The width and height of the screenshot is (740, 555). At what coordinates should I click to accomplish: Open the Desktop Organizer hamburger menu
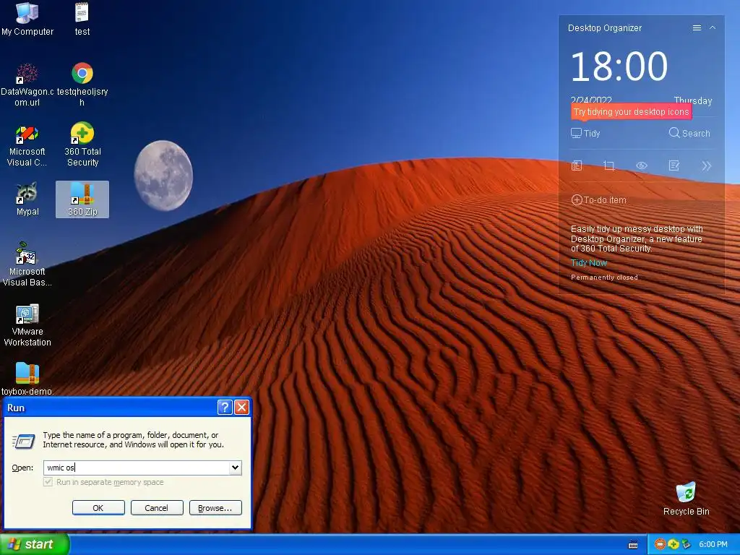697,28
